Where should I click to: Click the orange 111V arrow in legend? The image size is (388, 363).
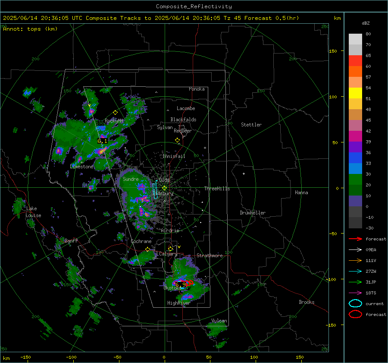[355, 260]
